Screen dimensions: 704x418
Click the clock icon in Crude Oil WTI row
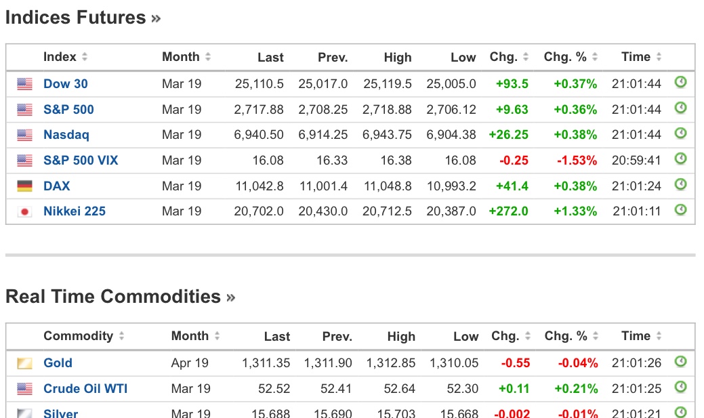click(681, 388)
